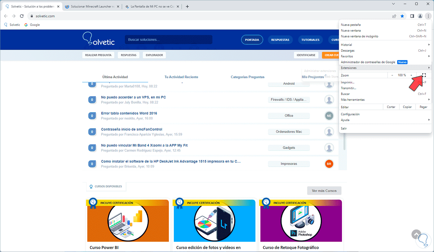
Task: Open RESPUESTAS in the blue header
Action: [280, 40]
